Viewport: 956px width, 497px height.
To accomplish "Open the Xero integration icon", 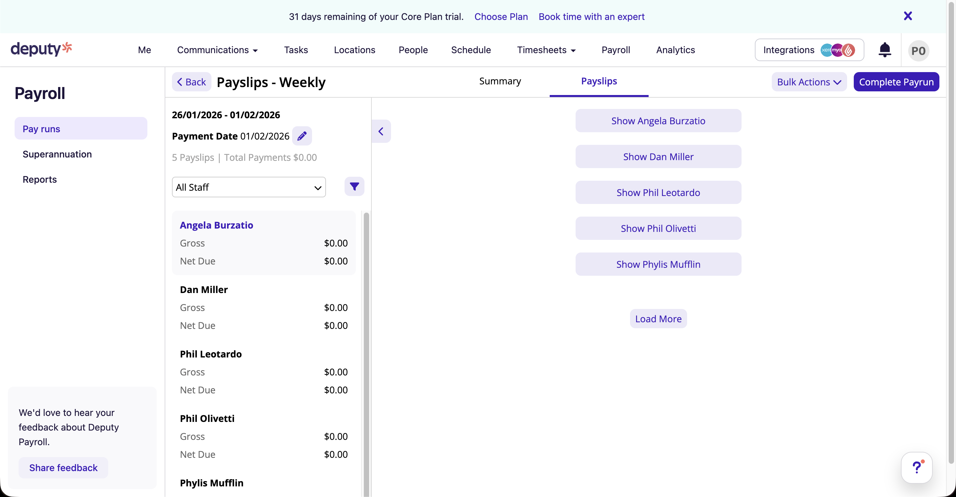I will [826, 50].
